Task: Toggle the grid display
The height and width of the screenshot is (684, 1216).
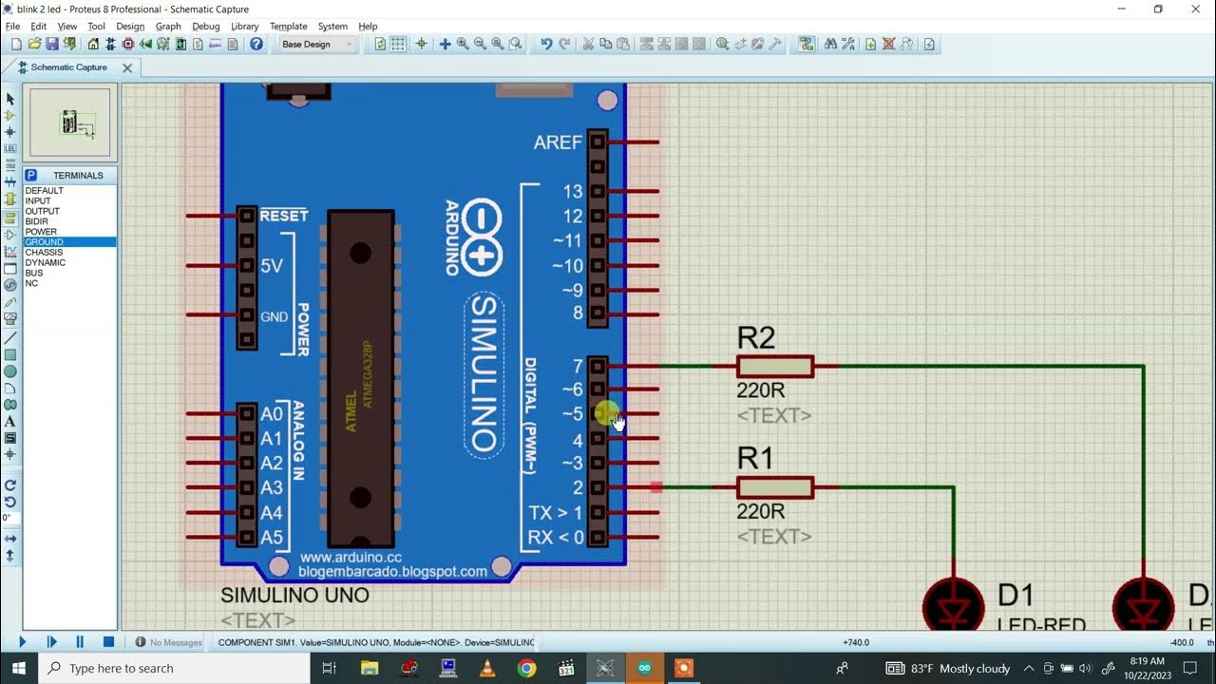Action: tap(398, 44)
